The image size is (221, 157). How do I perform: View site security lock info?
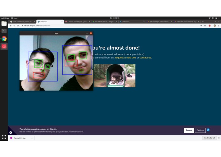coord(22,26)
